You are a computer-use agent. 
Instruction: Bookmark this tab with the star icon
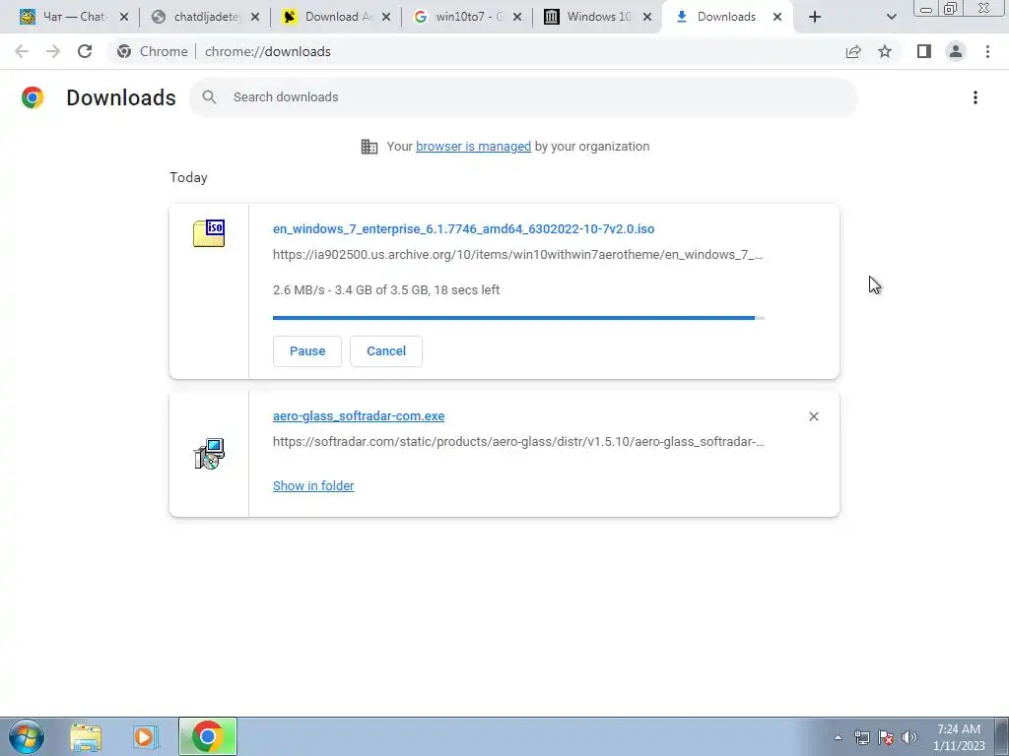click(x=885, y=51)
